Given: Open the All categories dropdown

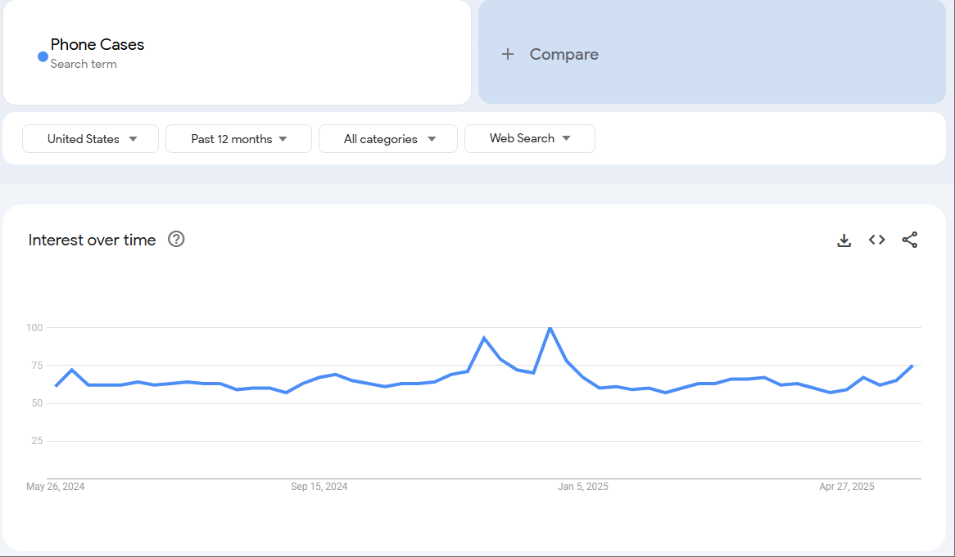Looking at the screenshot, I should tap(388, 138).
